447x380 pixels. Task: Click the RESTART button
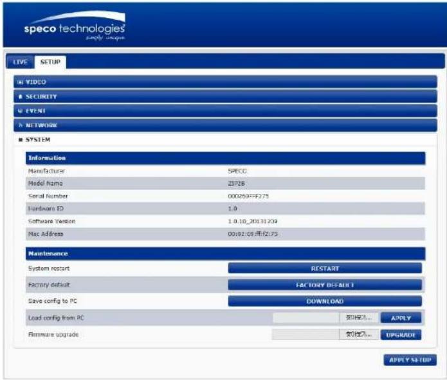tap(325, 268)
